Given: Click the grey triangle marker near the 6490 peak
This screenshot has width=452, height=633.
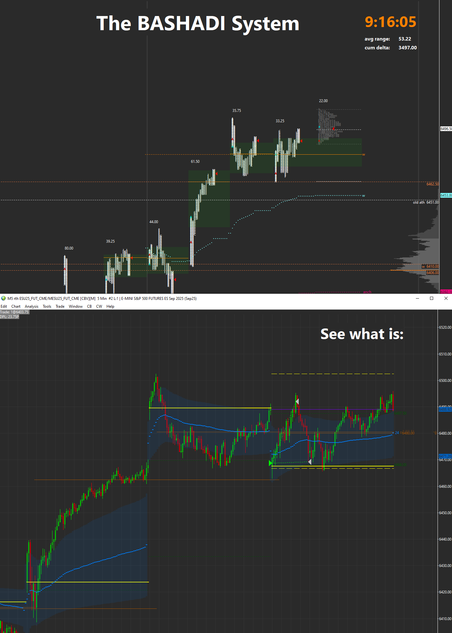Looking at the screenshot, I should 297,401.
